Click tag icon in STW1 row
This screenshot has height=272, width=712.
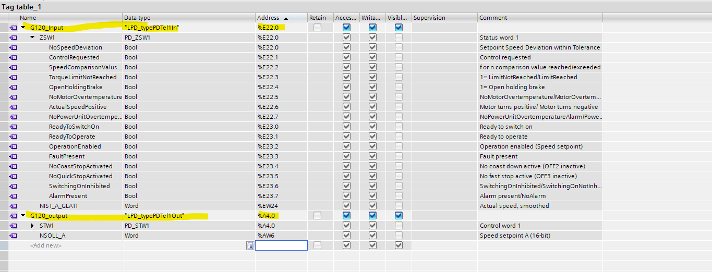(13, 226)
